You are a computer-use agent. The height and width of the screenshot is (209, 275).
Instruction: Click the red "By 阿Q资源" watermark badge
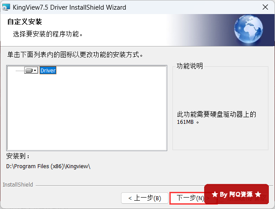pyautogui.click(x=236, y=194)
